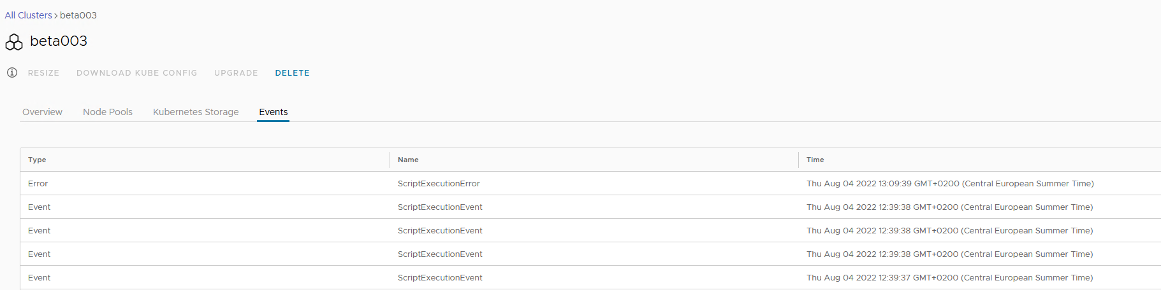This screenshot has width=1161, height=290.
Task: Click DOWNLOAD KUBE CONFIG button
Action: pyautogui.click(x=137, y=73)
